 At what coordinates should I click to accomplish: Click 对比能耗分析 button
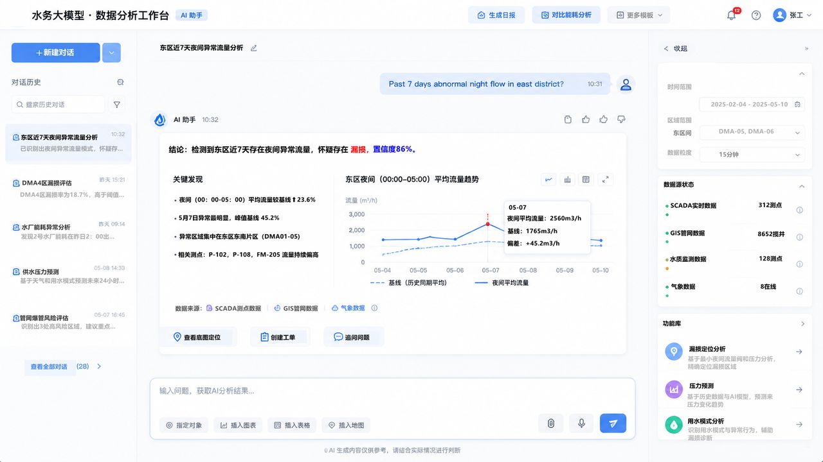tap(566, 15)
